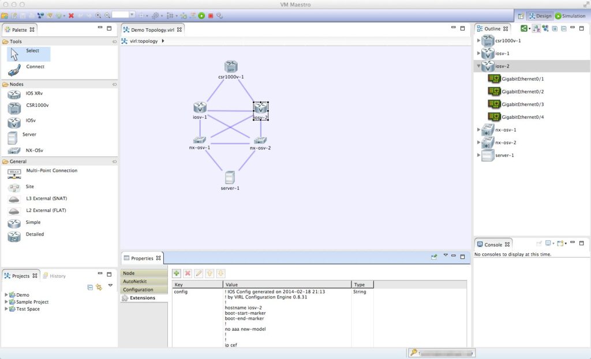Pick the CSR1000v node from Palette
Viewport: 591px width, 359px height.
pyautogui.click(x=37, y=106)
